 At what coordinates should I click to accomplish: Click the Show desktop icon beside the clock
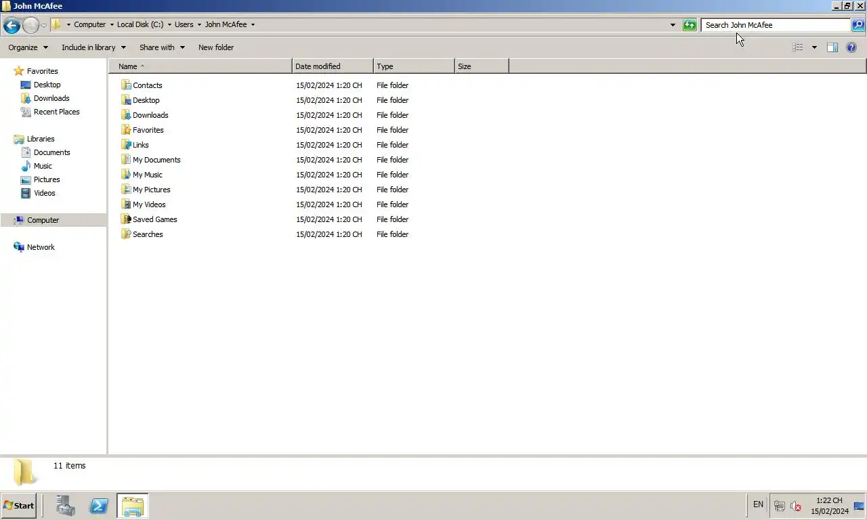[859, 506]
